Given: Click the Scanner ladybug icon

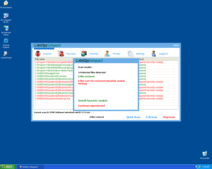Looking at the screenshot, I should coord(38,54).
